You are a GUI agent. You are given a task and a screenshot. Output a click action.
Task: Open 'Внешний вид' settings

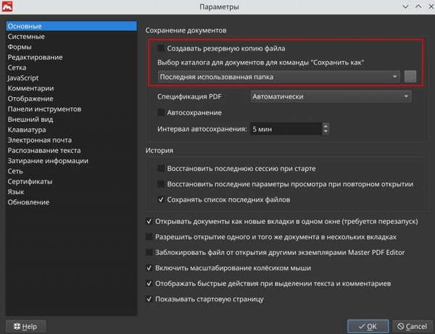click(72, 120)
